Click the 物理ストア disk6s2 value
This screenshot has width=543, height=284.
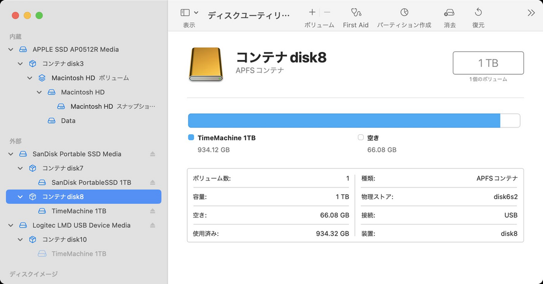pyautogui.click(x=505, y=197)
